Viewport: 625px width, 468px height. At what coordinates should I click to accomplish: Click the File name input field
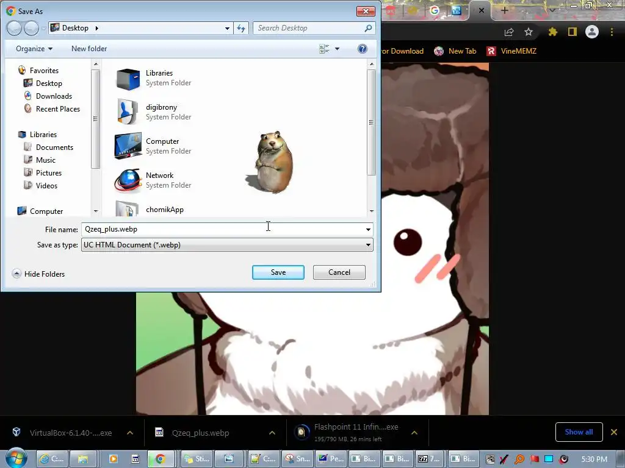coord(222,229)
